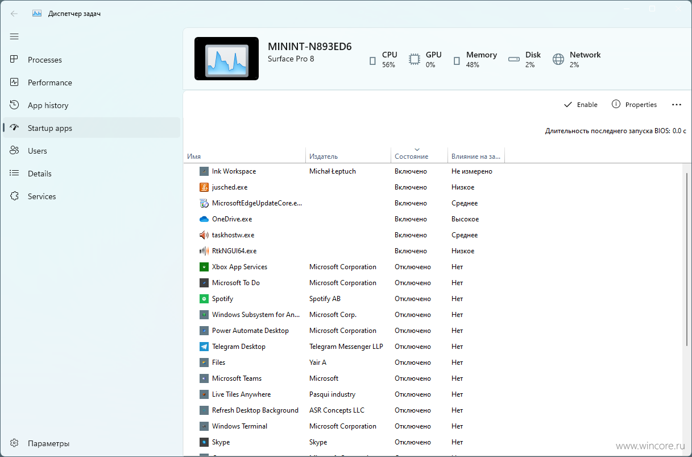
Task: Click the Microsoft Teams icon
Action: (x=204, y=378)
